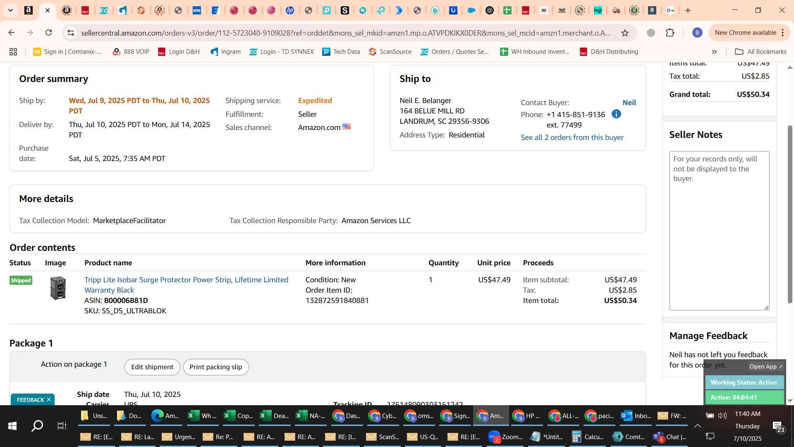Open the Tech Data bookmark
The image size is (794, 447).
(x=341, y=52)
